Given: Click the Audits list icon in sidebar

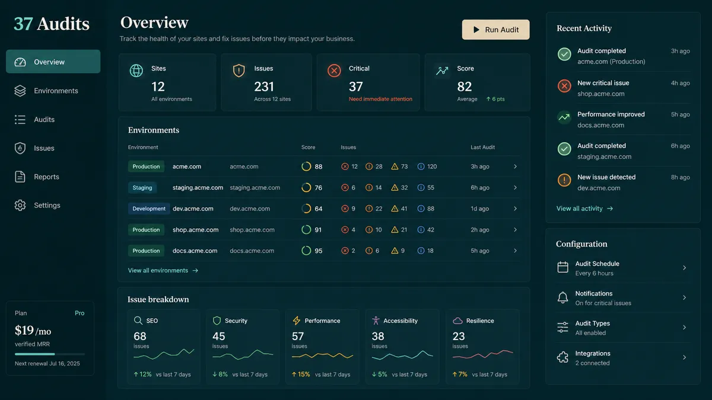Looking at the screenshot, I should (x=20, y=119).
